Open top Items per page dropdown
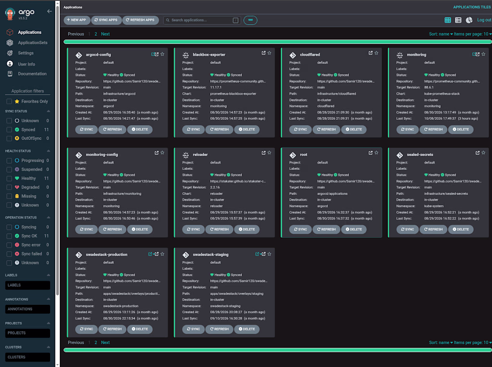Image resolution: width=492 pixels, height=367 pixels. coord(473,34)
